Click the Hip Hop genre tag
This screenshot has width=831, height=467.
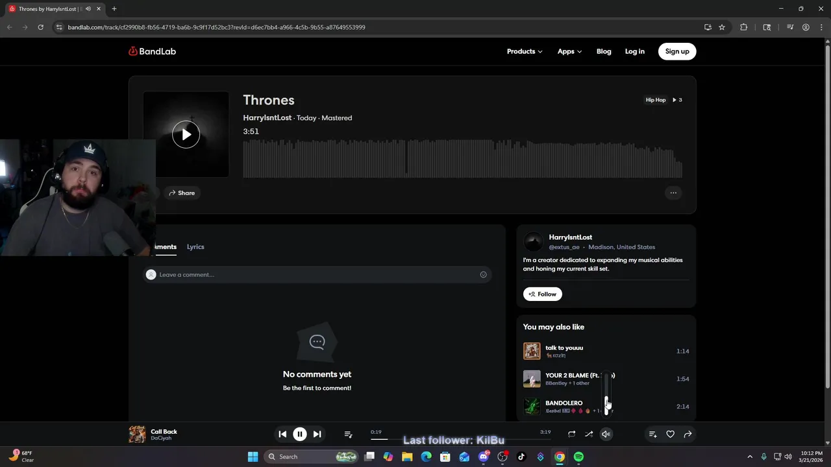pyautogui.click(x=655, y=100)
